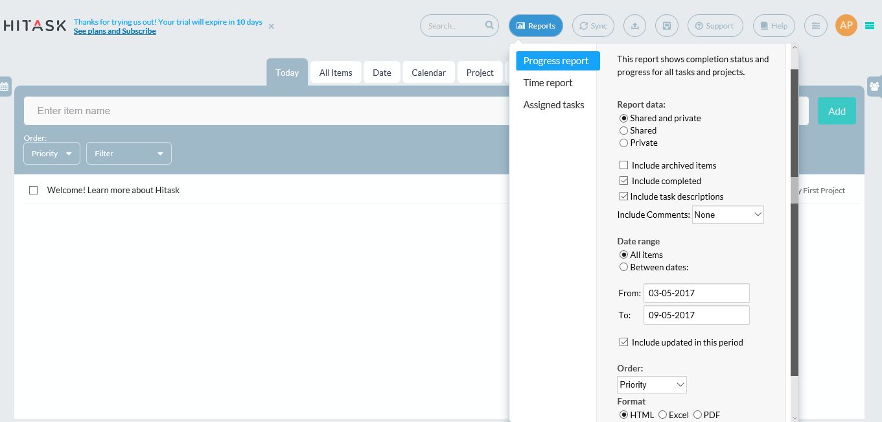Image resolution: width=882 pixels, height=422 pixels.
Task: Switch to the All Items tab
Action: click(x=336, y=73)
